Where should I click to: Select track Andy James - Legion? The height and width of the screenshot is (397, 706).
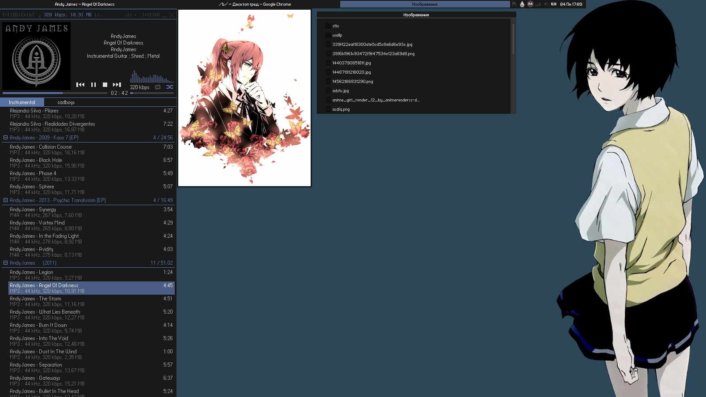coord(91,275)
